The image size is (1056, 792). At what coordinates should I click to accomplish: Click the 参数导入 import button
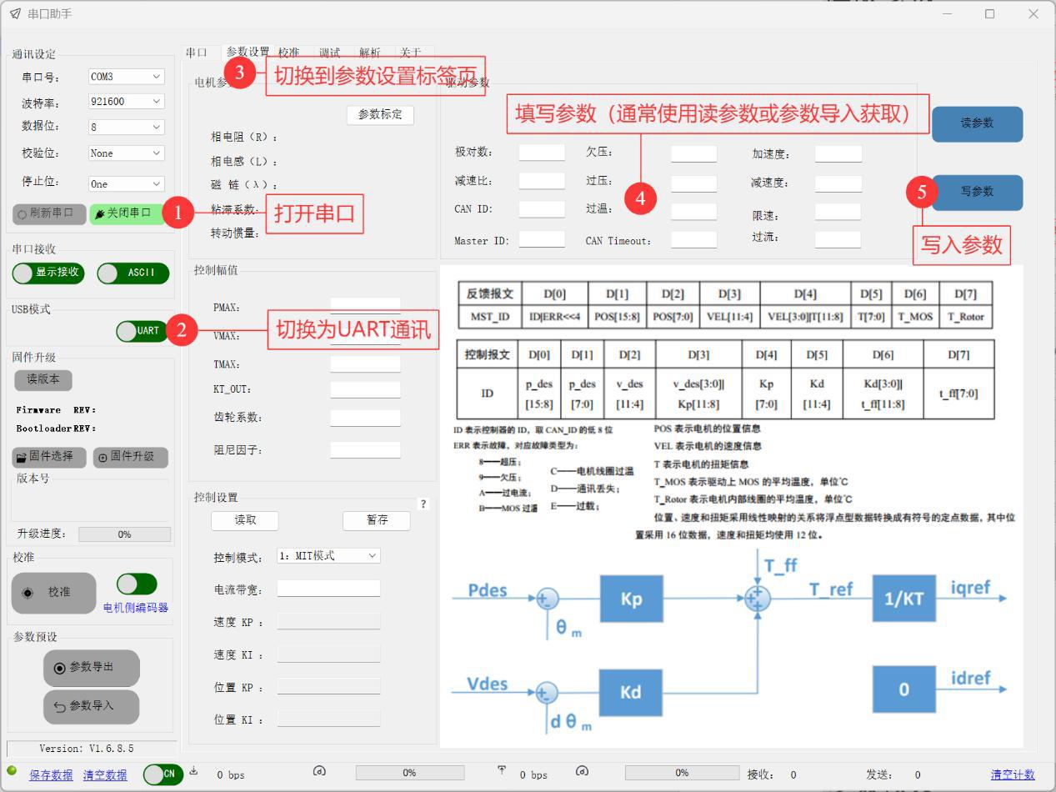[x=91, y=706]
